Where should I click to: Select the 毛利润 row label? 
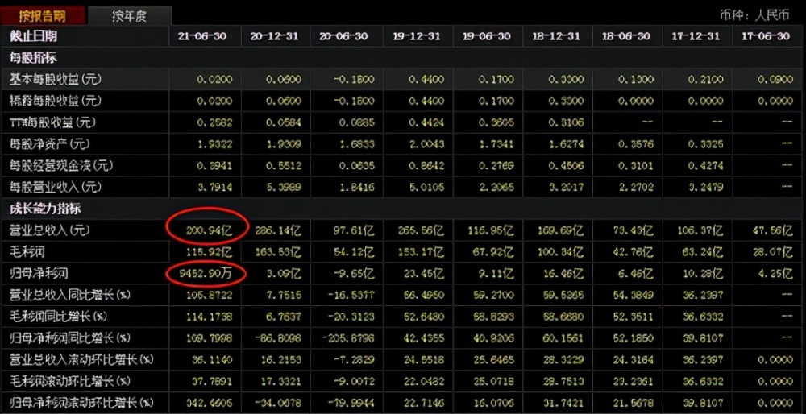coord(27,252)
